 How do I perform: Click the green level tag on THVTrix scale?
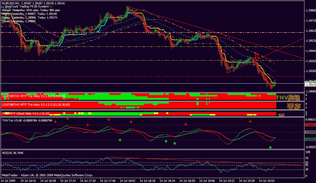point(310,140)
